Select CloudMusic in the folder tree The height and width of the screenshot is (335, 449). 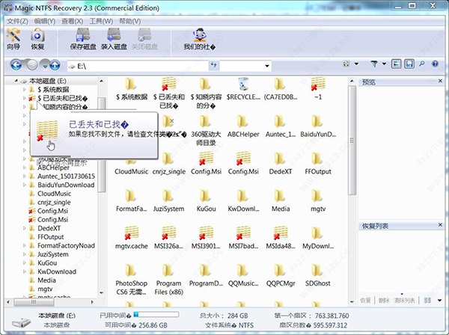54,194
